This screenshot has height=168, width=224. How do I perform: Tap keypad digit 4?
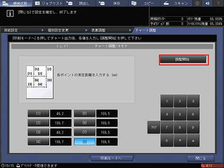[167, 114]
